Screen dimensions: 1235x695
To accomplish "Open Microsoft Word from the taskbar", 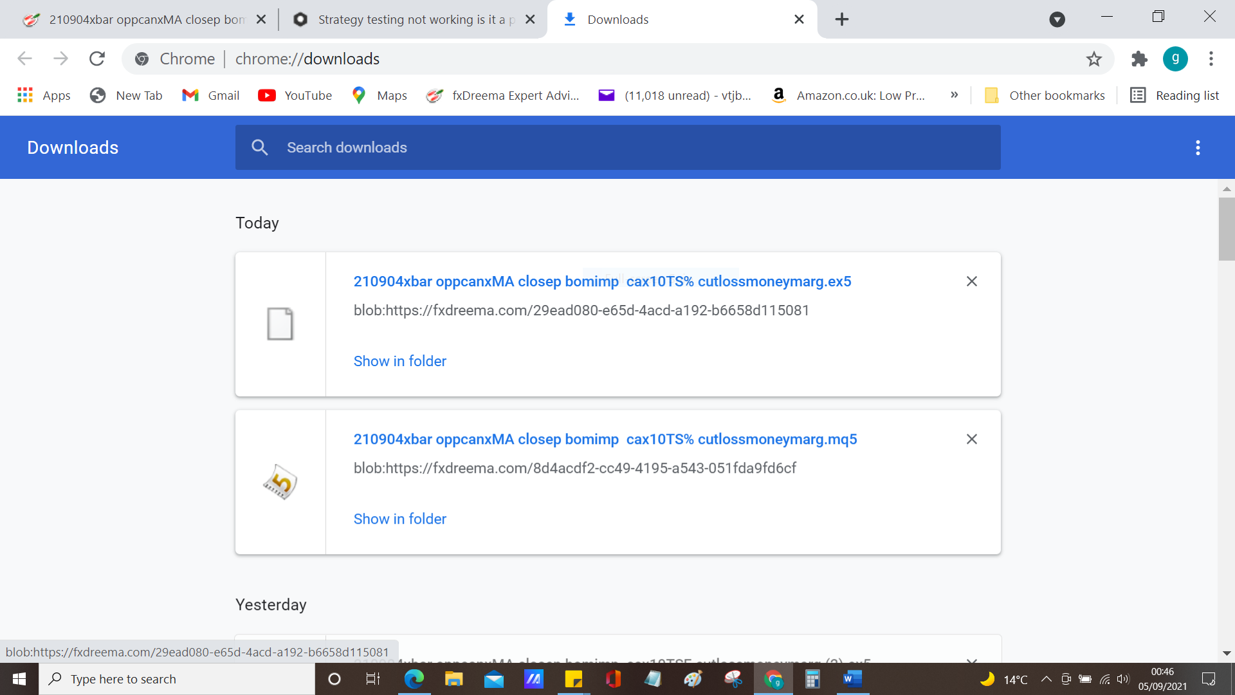I will coord(852,679).
